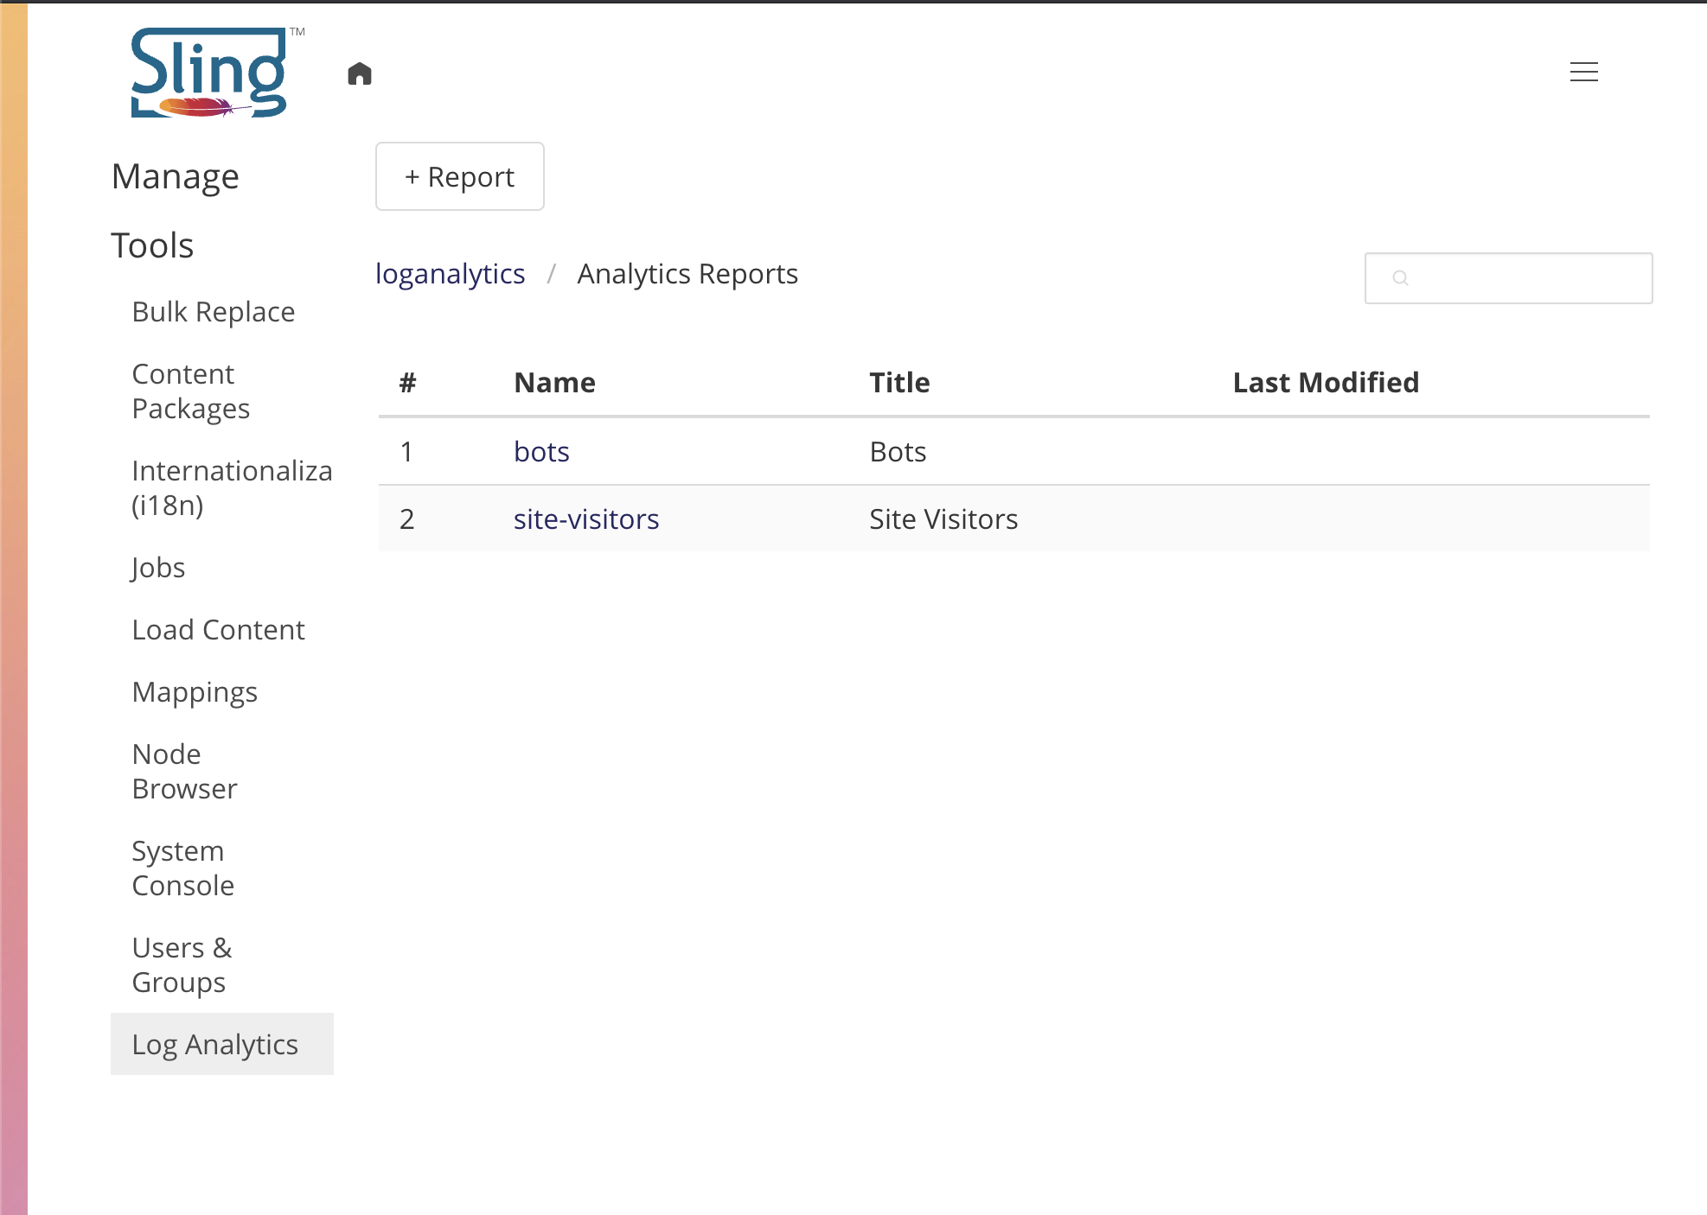Open System Console link

point(182,868)
